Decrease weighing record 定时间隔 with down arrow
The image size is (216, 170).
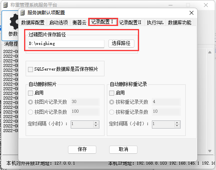pyautogui.click(x=177, y=126)
